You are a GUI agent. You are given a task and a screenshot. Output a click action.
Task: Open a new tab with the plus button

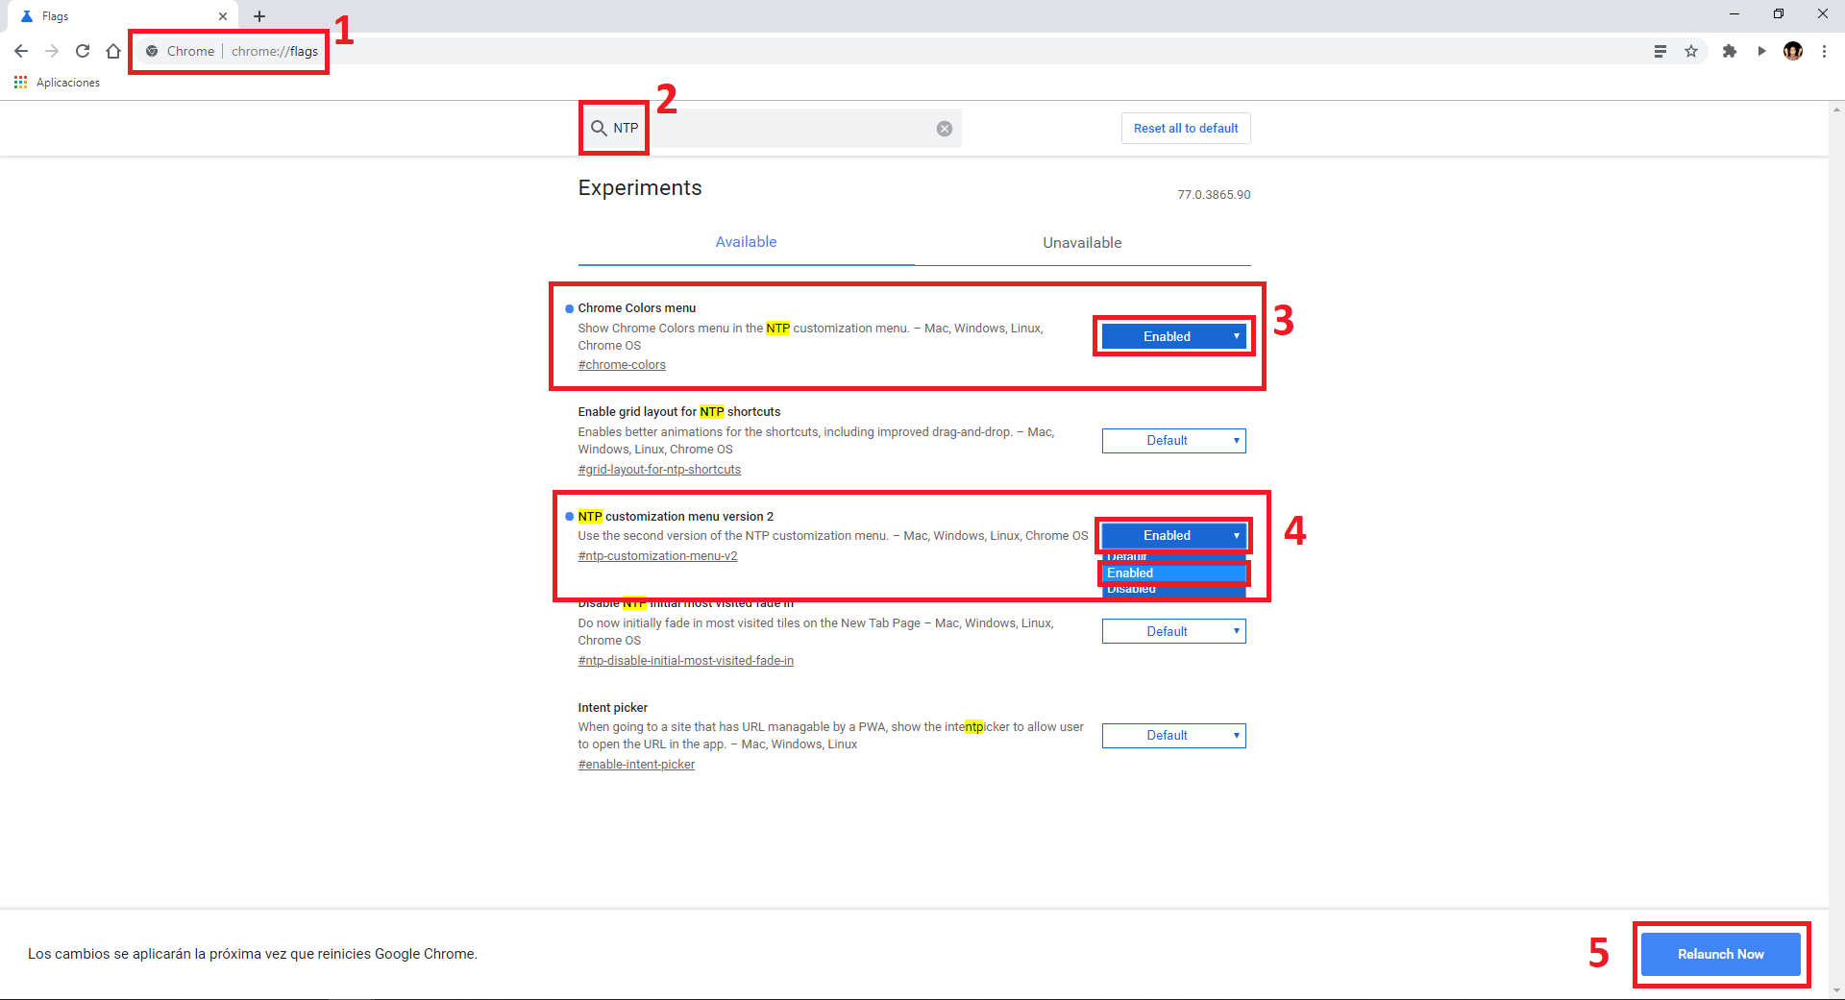pyautogui.click(x=259, y=16)
